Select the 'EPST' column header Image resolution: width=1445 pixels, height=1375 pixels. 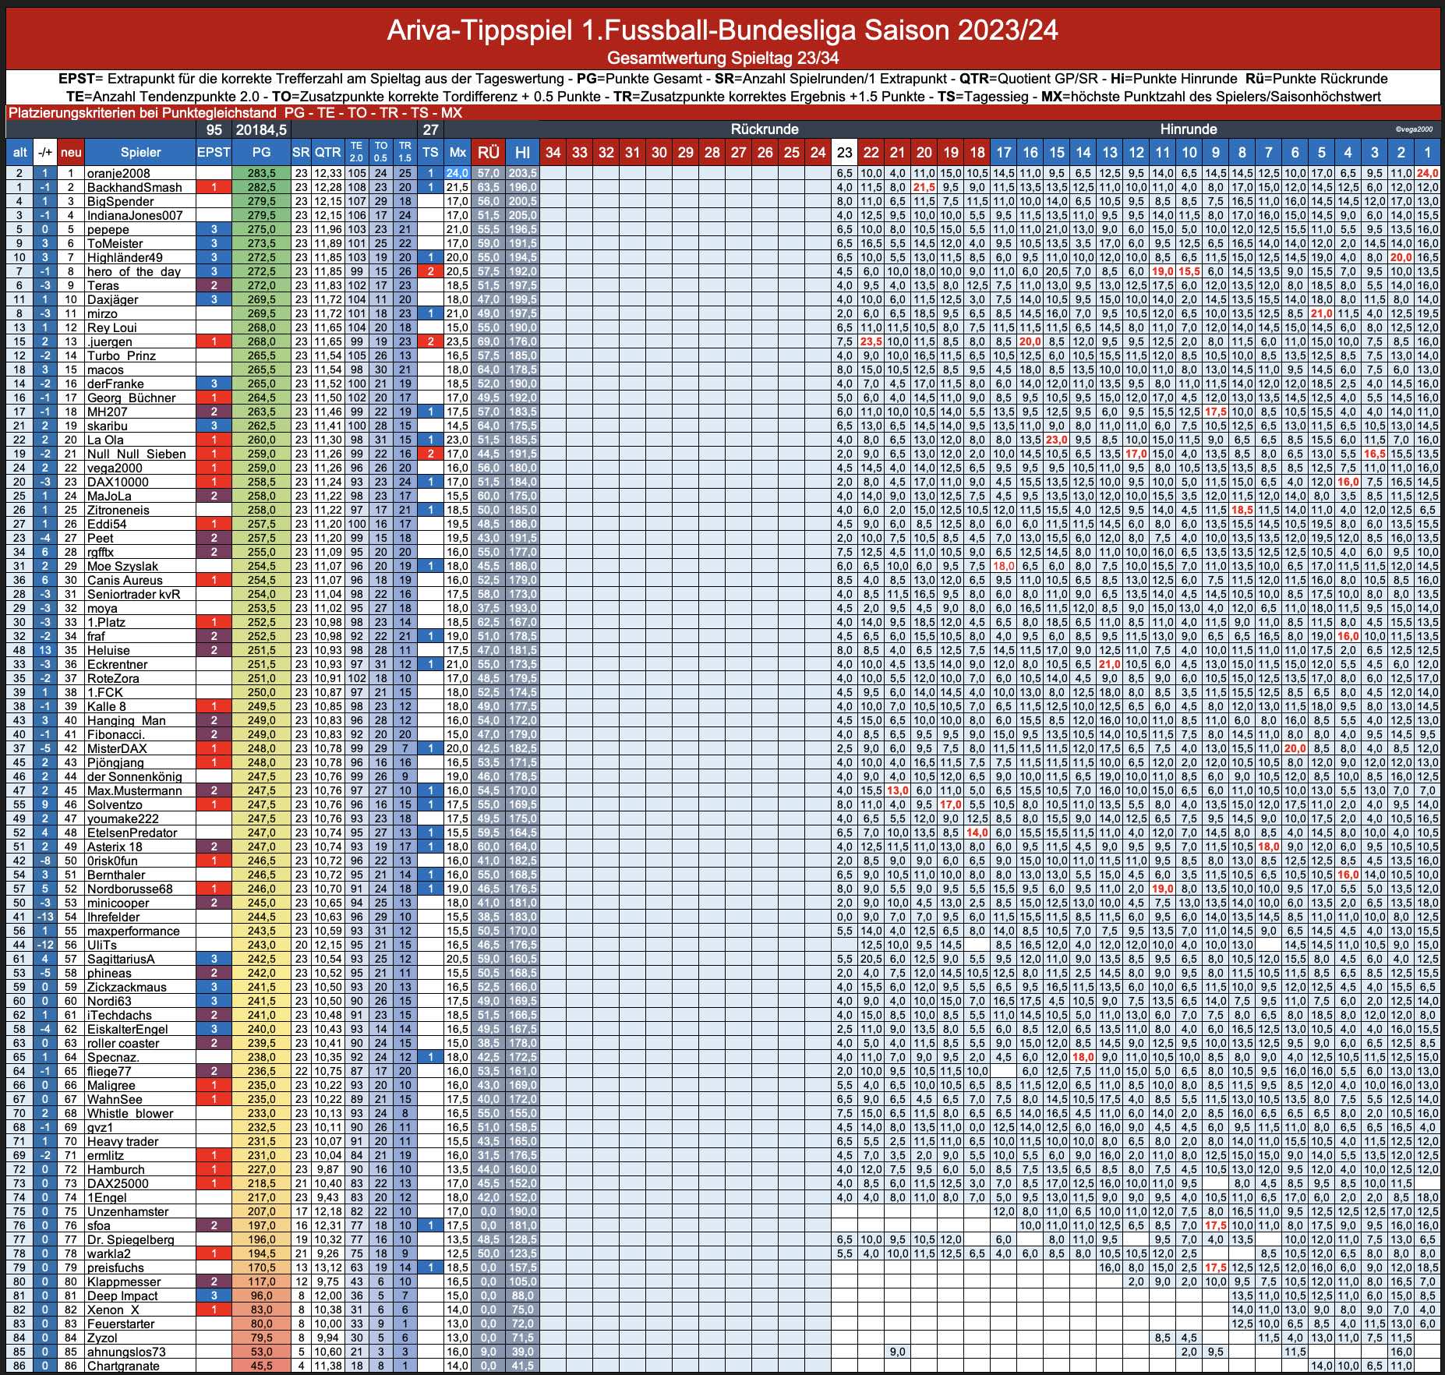point(213,153)
